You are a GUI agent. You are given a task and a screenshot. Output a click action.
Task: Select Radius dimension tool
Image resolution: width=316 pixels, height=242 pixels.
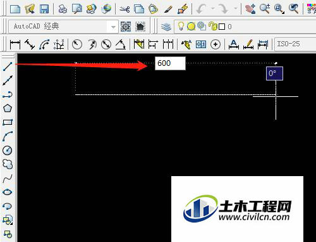pyautogui.click(x=77, y=44)
